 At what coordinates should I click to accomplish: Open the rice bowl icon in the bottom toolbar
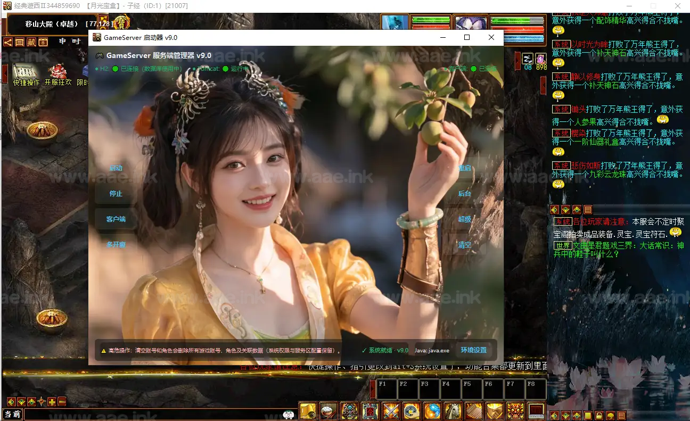pos(329,411)
